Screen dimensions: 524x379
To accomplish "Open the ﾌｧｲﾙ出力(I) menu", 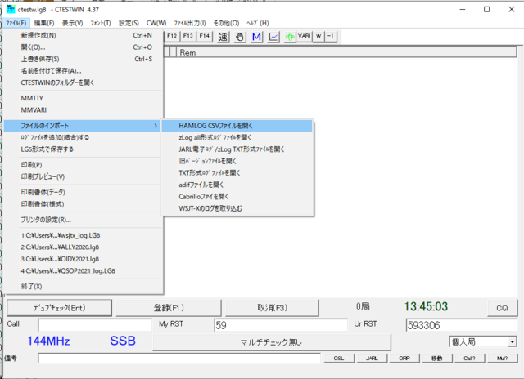I will 190,23.
